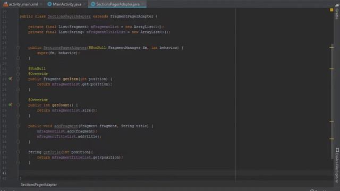The width and height of the screenshot is (340, 191).
Task: Click the mFragmentList.size() return statement
Action: pyautogui.click(x=67, y=110)
